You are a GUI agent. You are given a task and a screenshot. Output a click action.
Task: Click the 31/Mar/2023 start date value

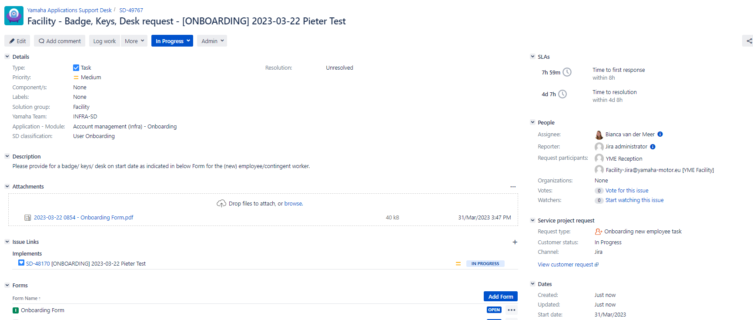pos(610,315)
